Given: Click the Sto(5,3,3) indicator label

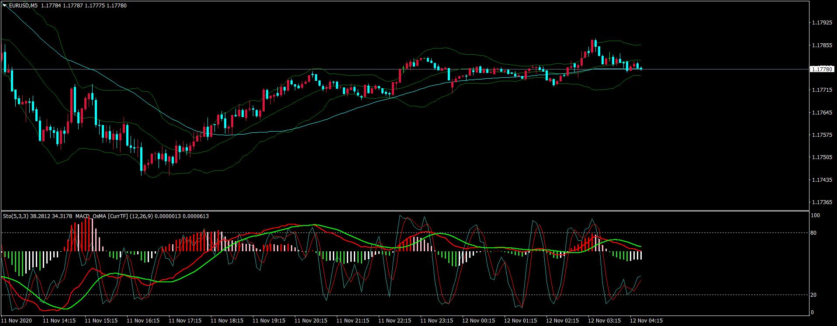Looking at the screenshot, I should point(16,216).
